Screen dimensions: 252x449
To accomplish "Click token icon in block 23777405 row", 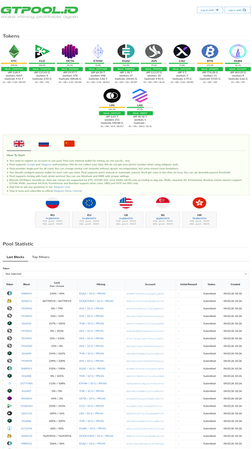I will coord(9,383).
